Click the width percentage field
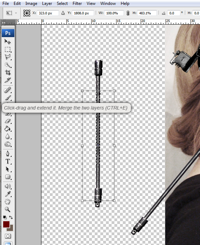Image resolution: width=200 pixels, height=245 pixels. [114, 13]
